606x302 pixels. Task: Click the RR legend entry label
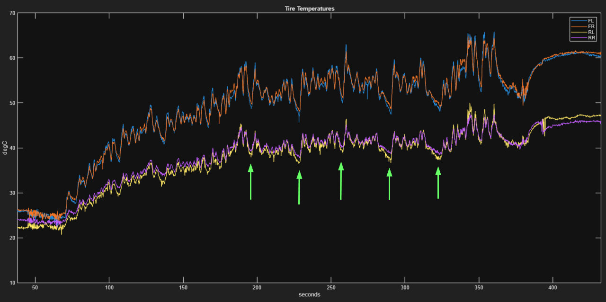(591, 38)
